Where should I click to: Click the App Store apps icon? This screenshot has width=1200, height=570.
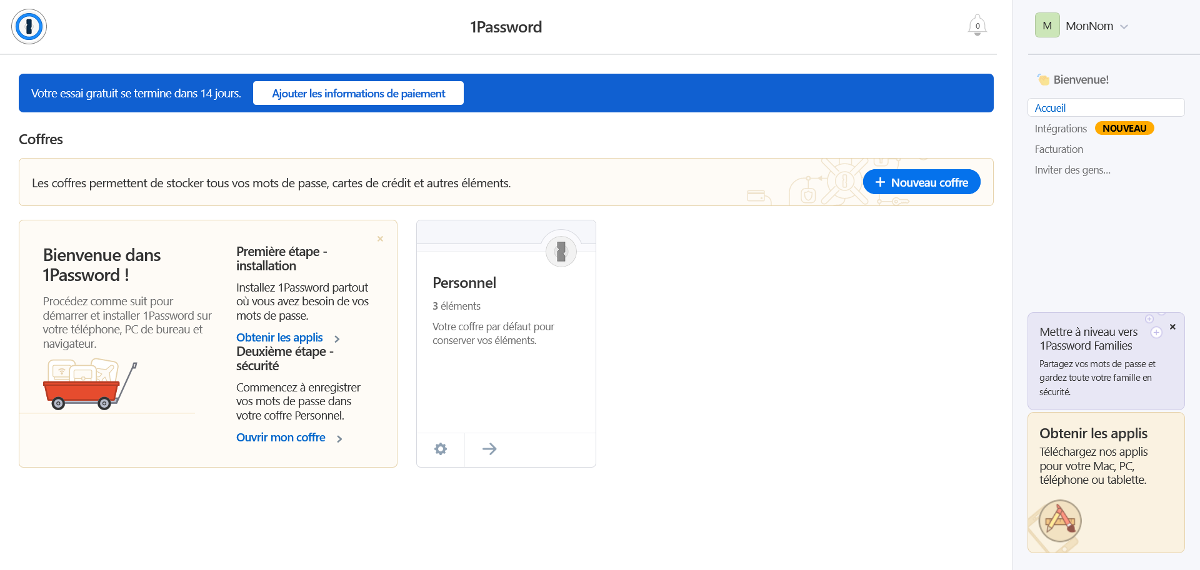[x=1060, y=520]
